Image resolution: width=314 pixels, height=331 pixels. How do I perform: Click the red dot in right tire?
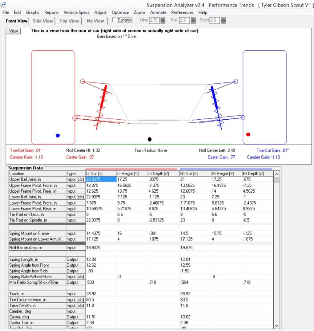(248, 134)
